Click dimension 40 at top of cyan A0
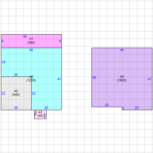This screenshot has height=153, width=153. click(31, 50)
